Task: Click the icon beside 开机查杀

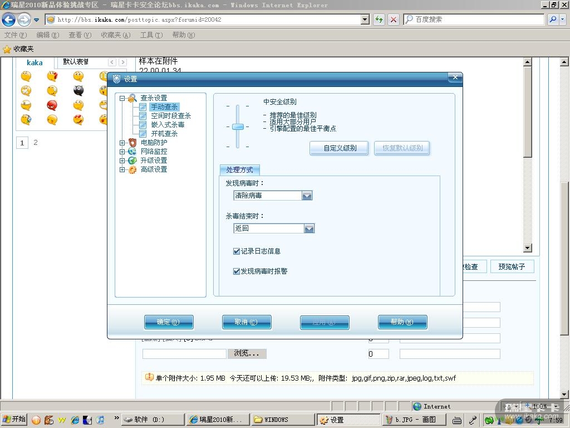Action: [143, 134]
